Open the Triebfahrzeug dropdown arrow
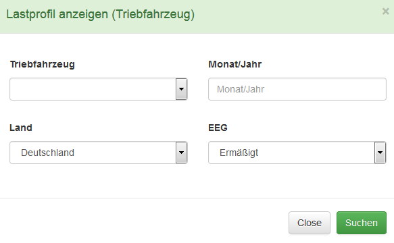394x243 pixels. point(181,89)
